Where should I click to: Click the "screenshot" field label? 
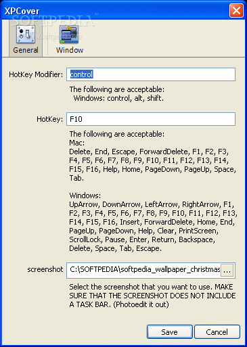tap(45, 269)
